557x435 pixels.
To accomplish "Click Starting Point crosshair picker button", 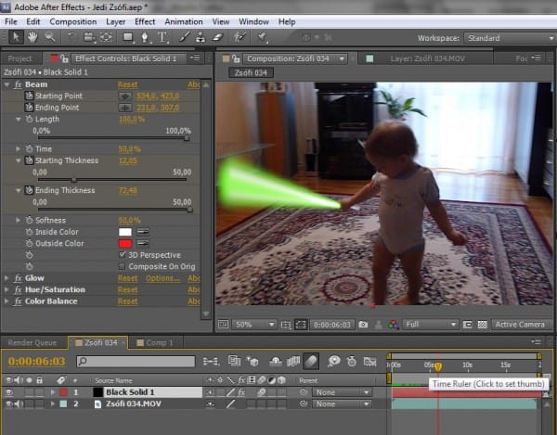I will click(x=125, y=96).
